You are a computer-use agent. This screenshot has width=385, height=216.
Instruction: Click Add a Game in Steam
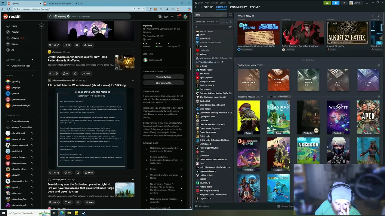(x=202, y=206)
